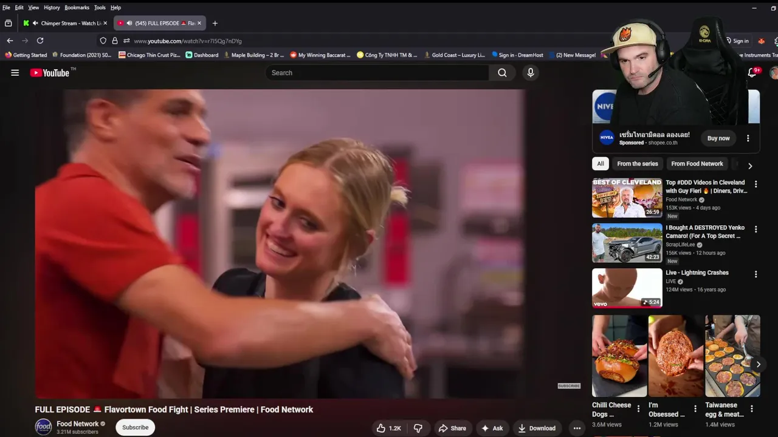Mute audio on the Chimper Stream tab
The height and width of the screenshot is (437, 778).
pos(35,23)
